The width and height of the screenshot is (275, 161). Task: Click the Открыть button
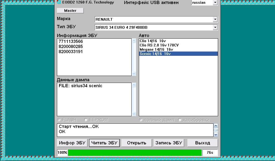pyautogui.click(x=136, y=143)
